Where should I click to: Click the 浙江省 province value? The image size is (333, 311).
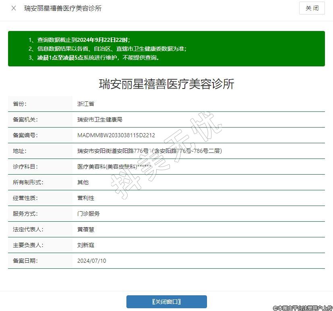tap(86, 104)
